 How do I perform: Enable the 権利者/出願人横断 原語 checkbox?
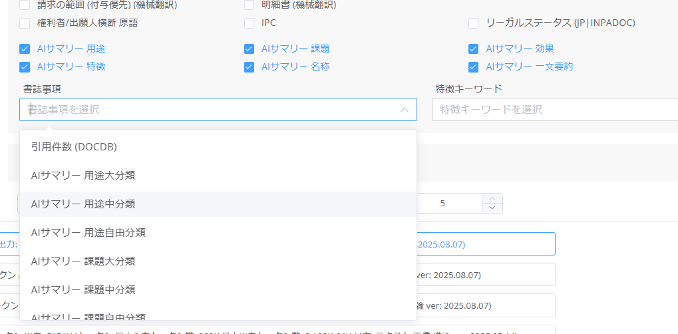[x=25, y=23]
